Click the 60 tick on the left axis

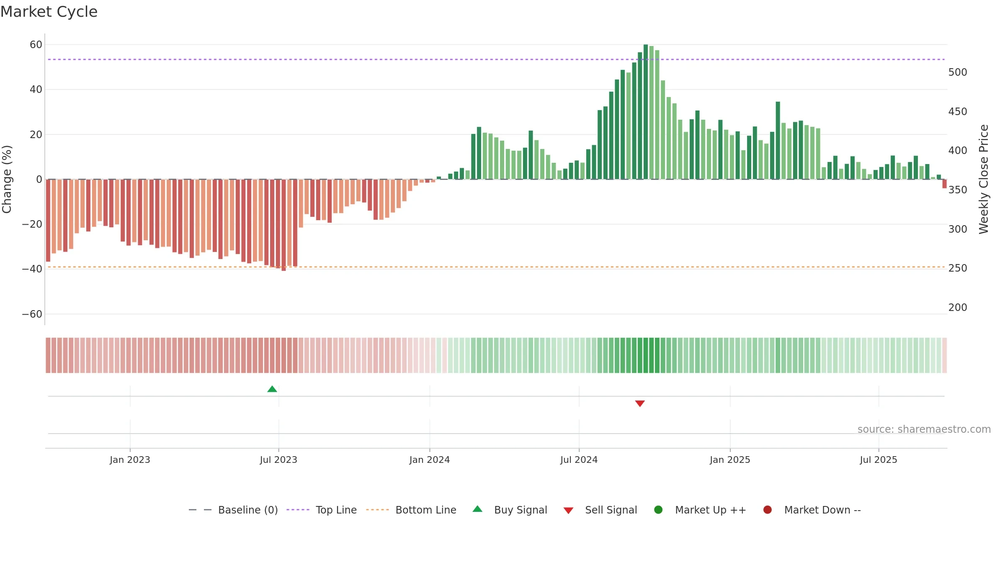[36, 44]
